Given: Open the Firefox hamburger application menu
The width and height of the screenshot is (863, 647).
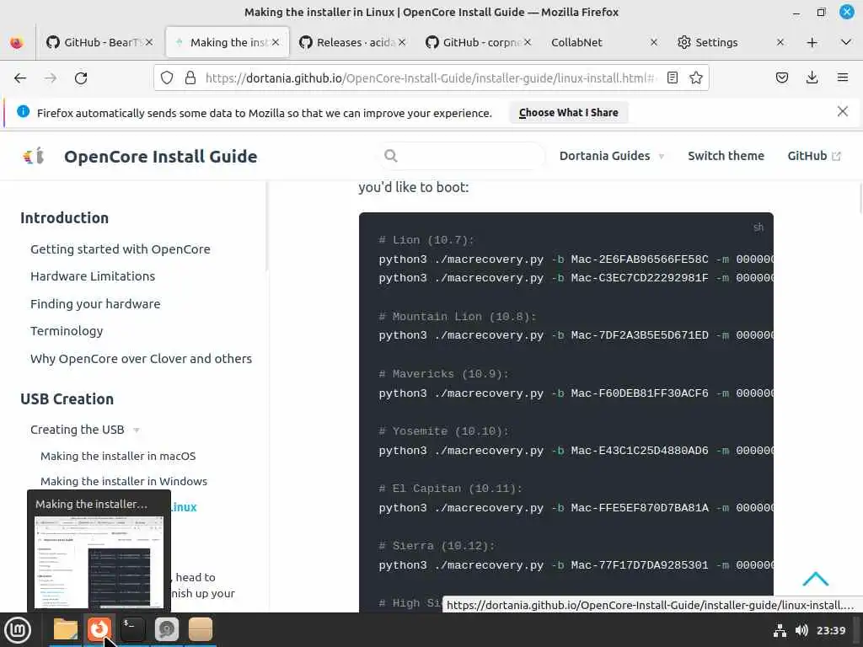Looking at the screenshot, I should click(843, 78).
